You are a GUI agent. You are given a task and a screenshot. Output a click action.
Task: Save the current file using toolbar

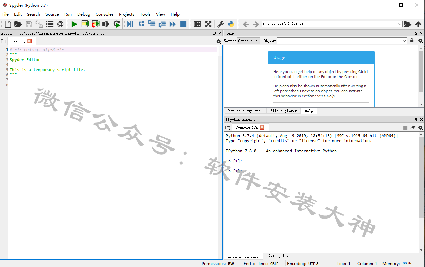pos(29,24)
